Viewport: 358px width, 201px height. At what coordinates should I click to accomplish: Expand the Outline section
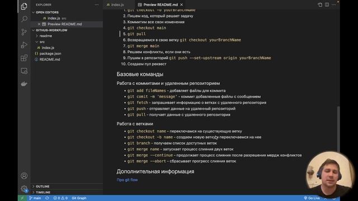click(43, 186)
